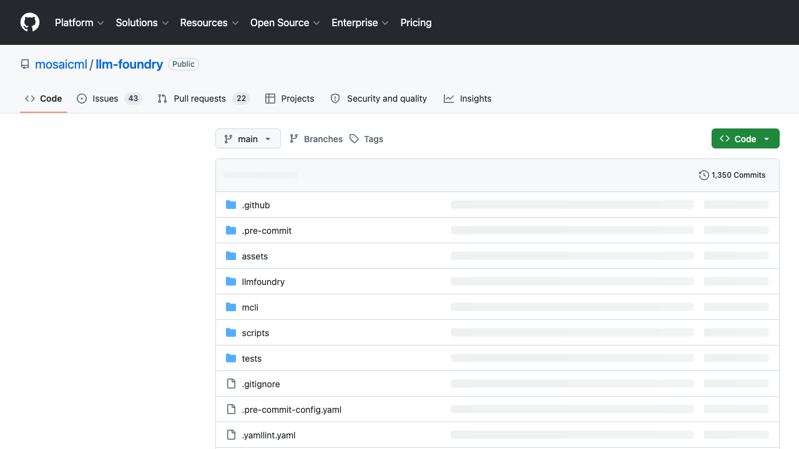Screen dimensions: 799x449
Task: Open the Pricing page
Action: coord(416,22)
